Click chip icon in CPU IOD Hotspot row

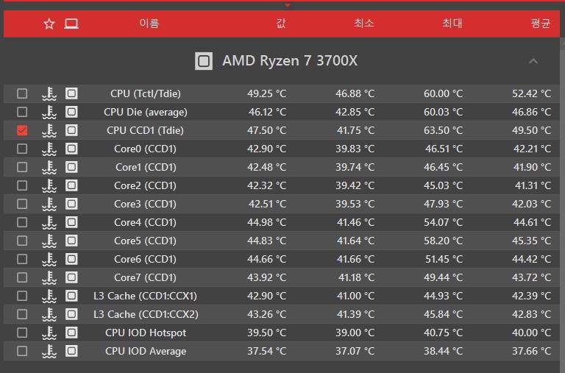[x=71, y=333]
